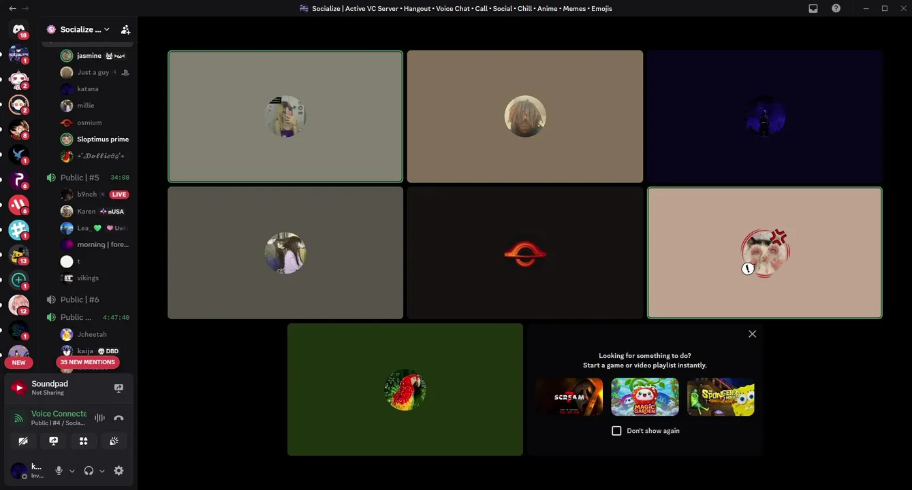912x490 pixels.
Task: Toggle microphone mute
Action: point(59,470)
